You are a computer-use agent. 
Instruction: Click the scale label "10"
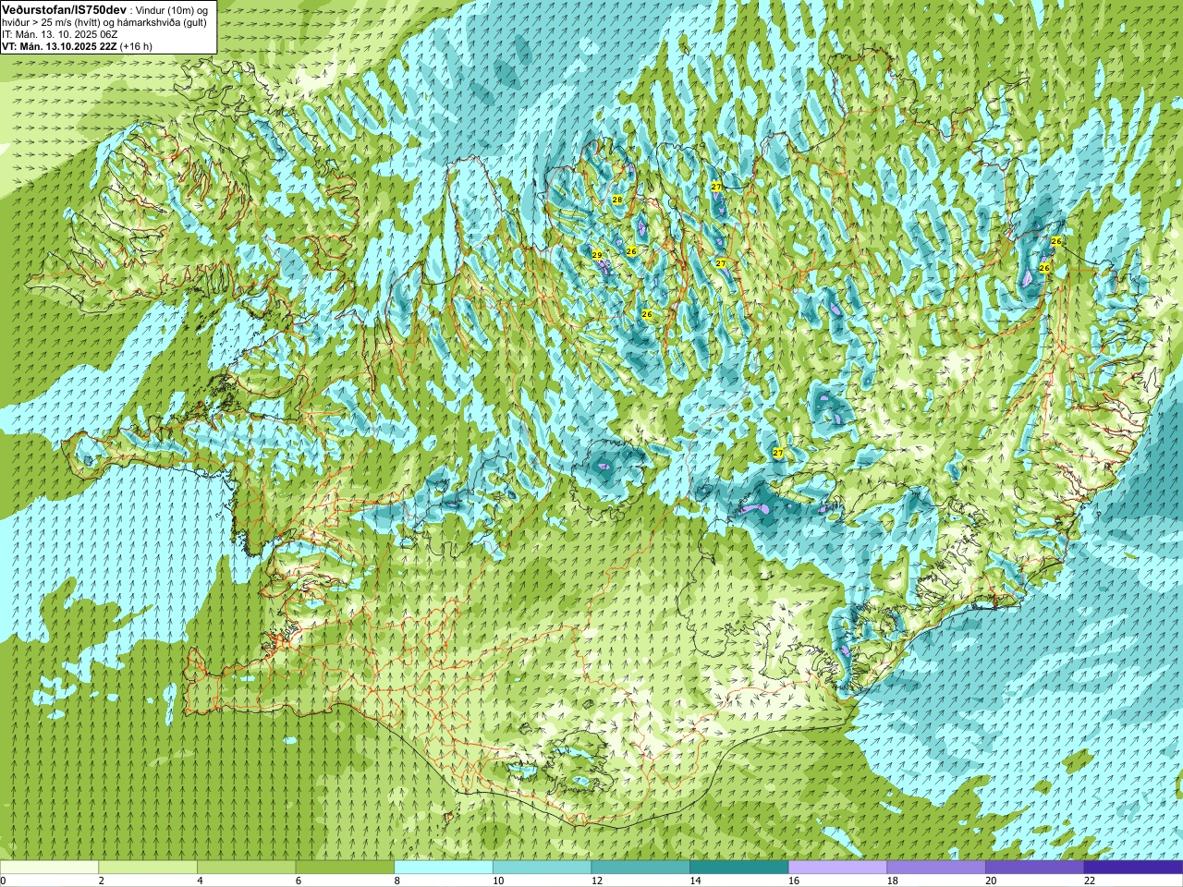(498, 881)
